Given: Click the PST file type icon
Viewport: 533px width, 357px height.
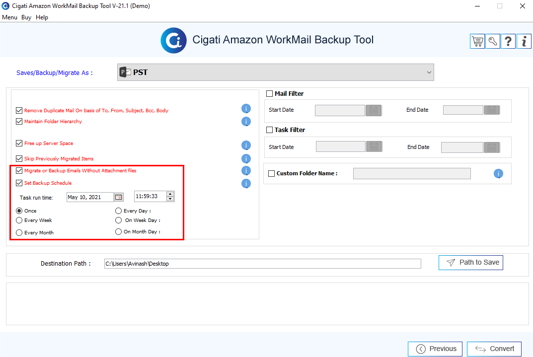Looking at the screenshot, I should (x=125, y=72).
